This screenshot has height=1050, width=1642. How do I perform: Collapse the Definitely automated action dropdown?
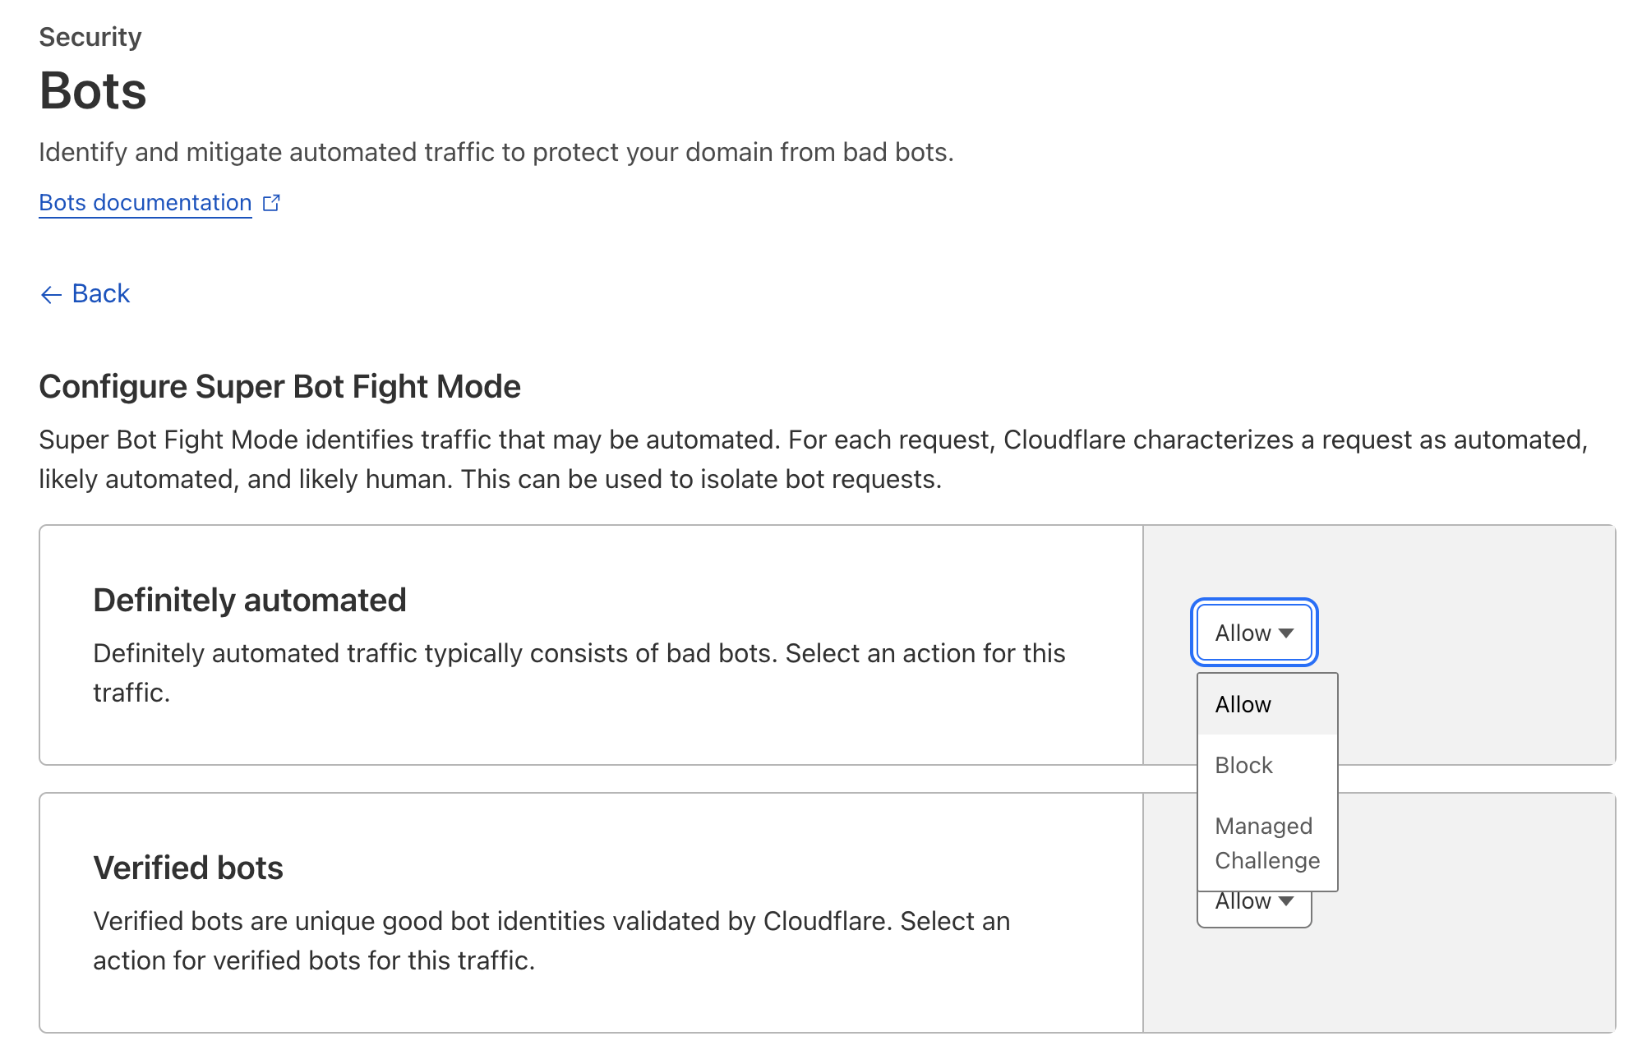[x=1254, y=633]
